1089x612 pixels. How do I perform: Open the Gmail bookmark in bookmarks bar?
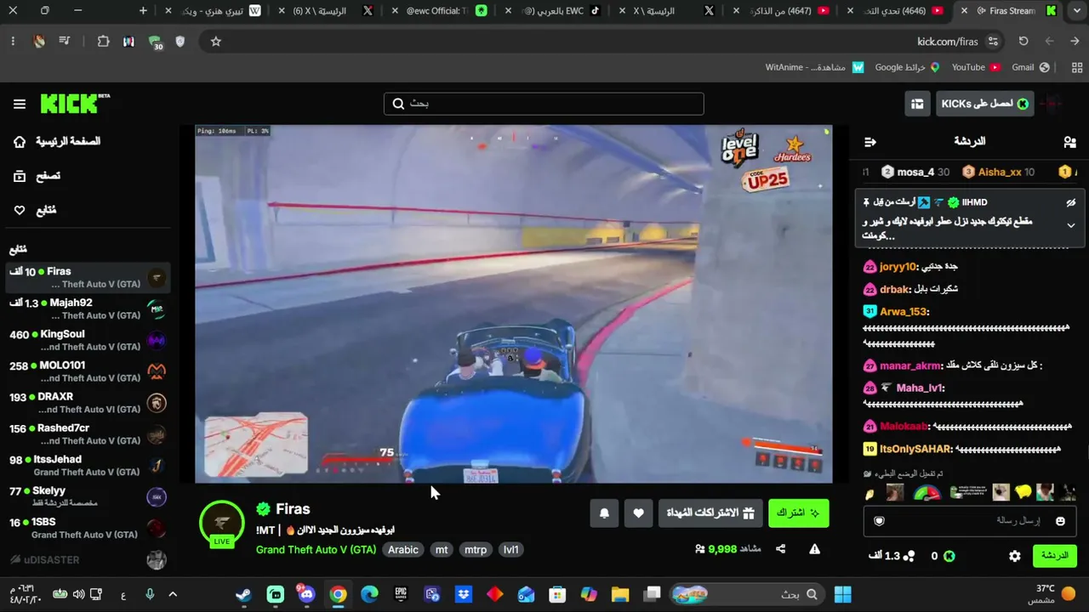point(1031,67)
